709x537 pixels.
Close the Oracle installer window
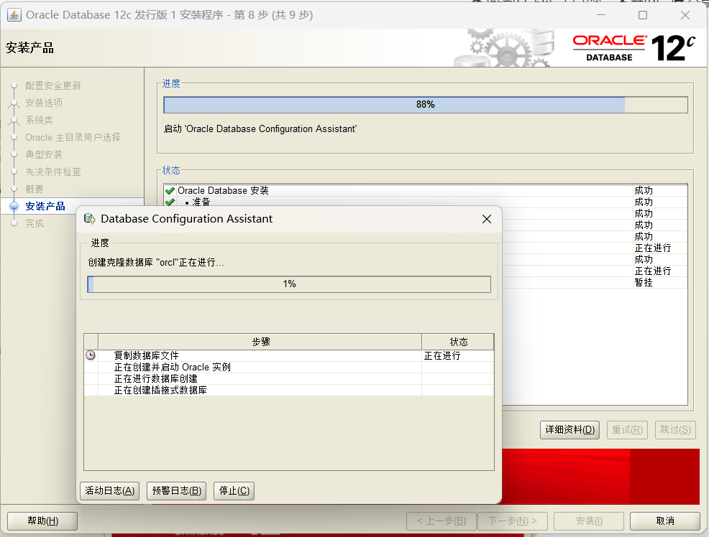click(685, 15)
